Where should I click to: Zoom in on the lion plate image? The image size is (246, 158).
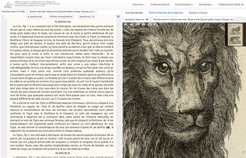pos(125,25)
